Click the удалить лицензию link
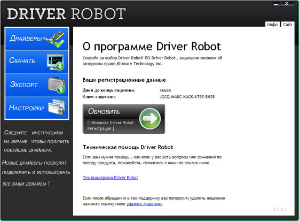Viewport: 299px width, 221px height. click(144, 204)
